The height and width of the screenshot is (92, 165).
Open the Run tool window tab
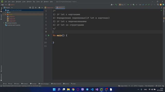coord(10,84)
